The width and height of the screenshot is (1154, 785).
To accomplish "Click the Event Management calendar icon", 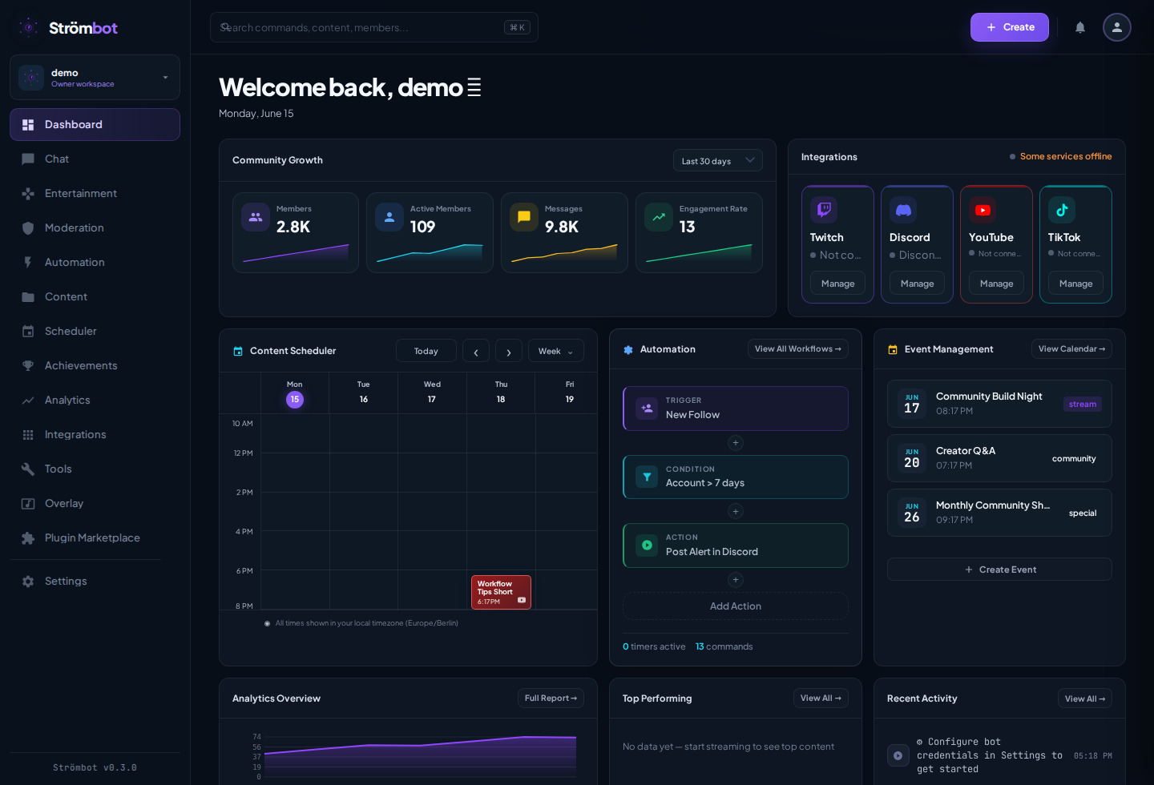I will (893, 349).
